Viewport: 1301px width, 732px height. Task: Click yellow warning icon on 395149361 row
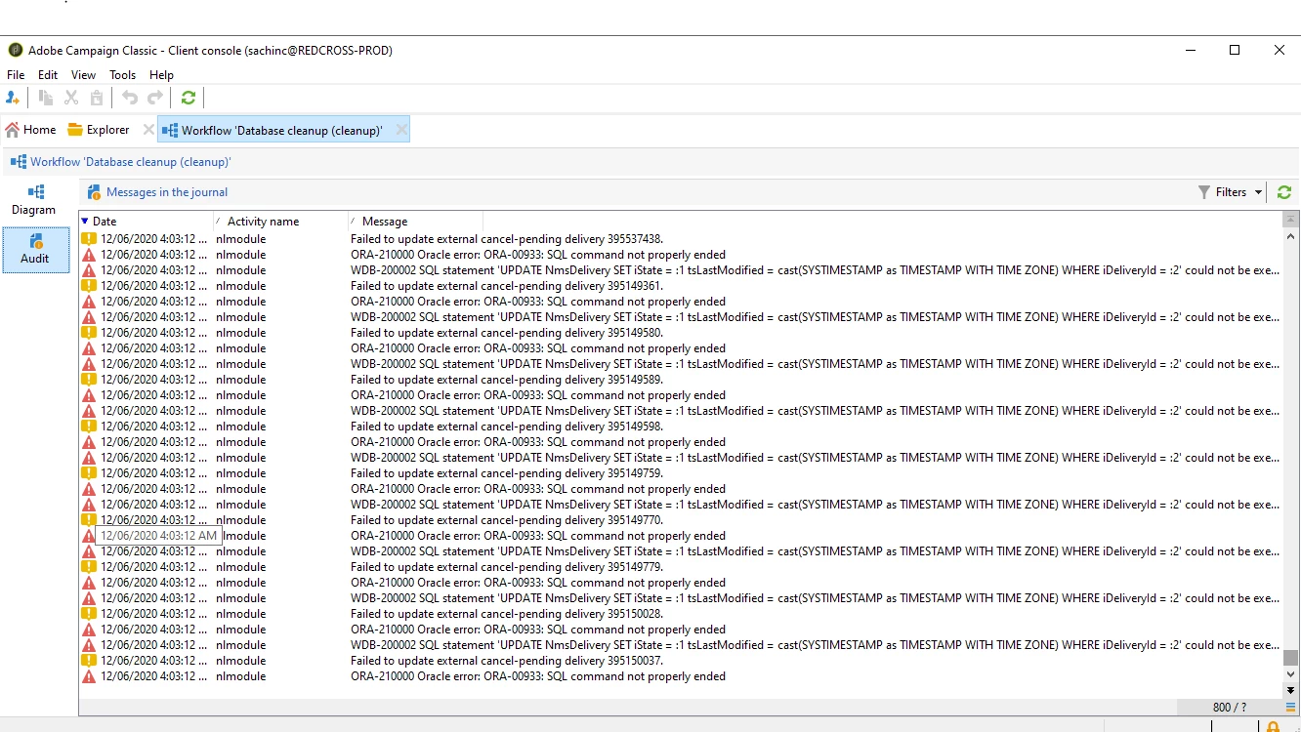pyautogui.click(x=89, y=286)
